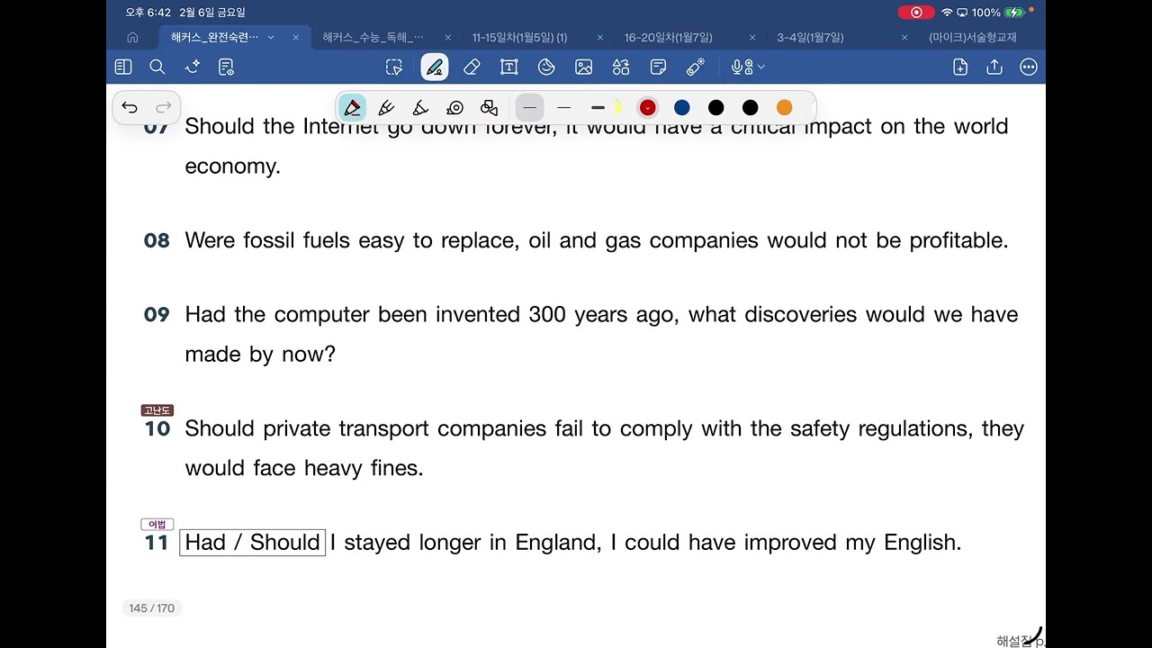
Task: Switch to the 3-4일(1월7일) tab
Action: click(810, 38)
